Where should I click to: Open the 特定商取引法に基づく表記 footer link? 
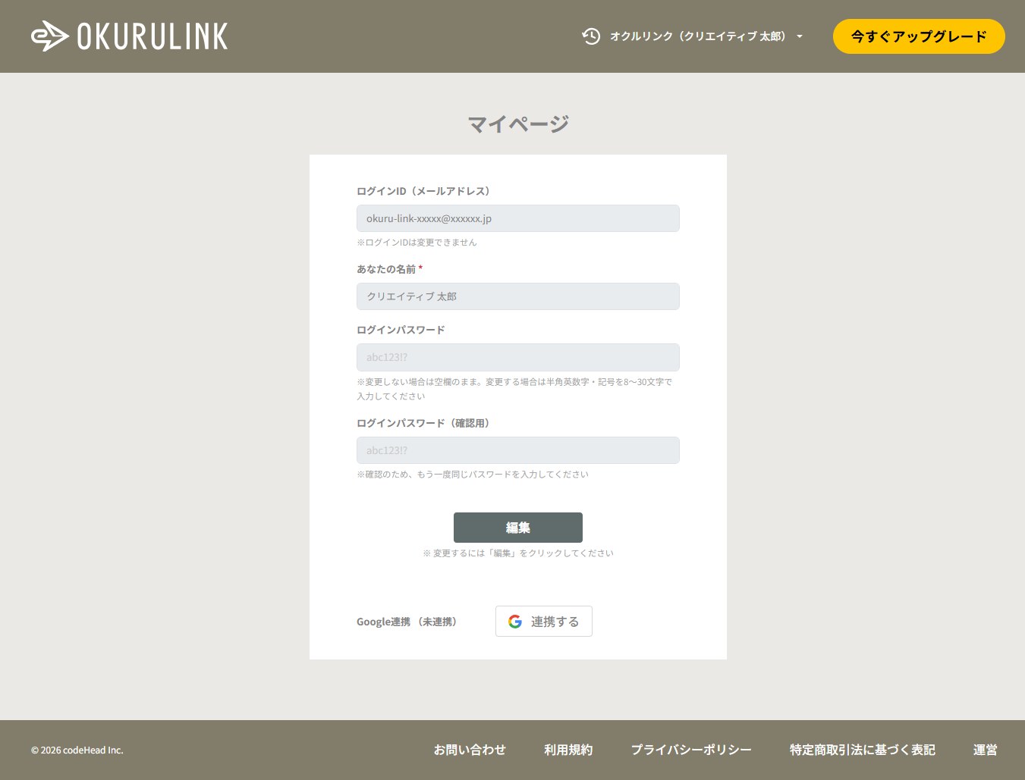[862, 750]
